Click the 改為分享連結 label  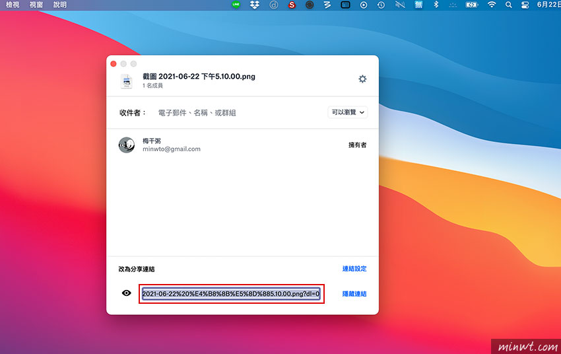137,269
